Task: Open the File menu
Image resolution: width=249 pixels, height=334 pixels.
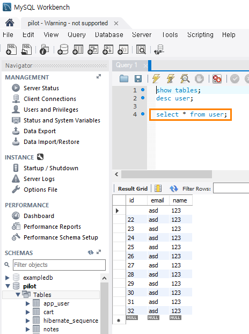Action: 8,34
